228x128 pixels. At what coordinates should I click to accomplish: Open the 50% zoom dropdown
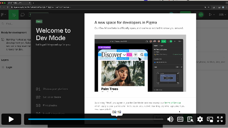(222, 15)
